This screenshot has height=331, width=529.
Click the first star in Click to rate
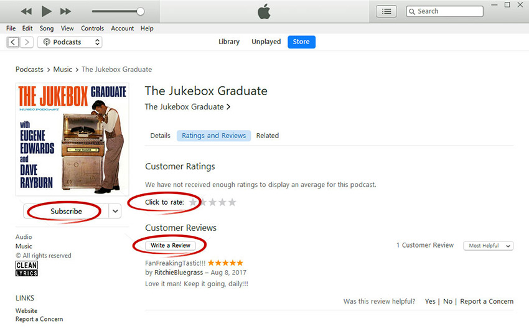pos(193,202)
